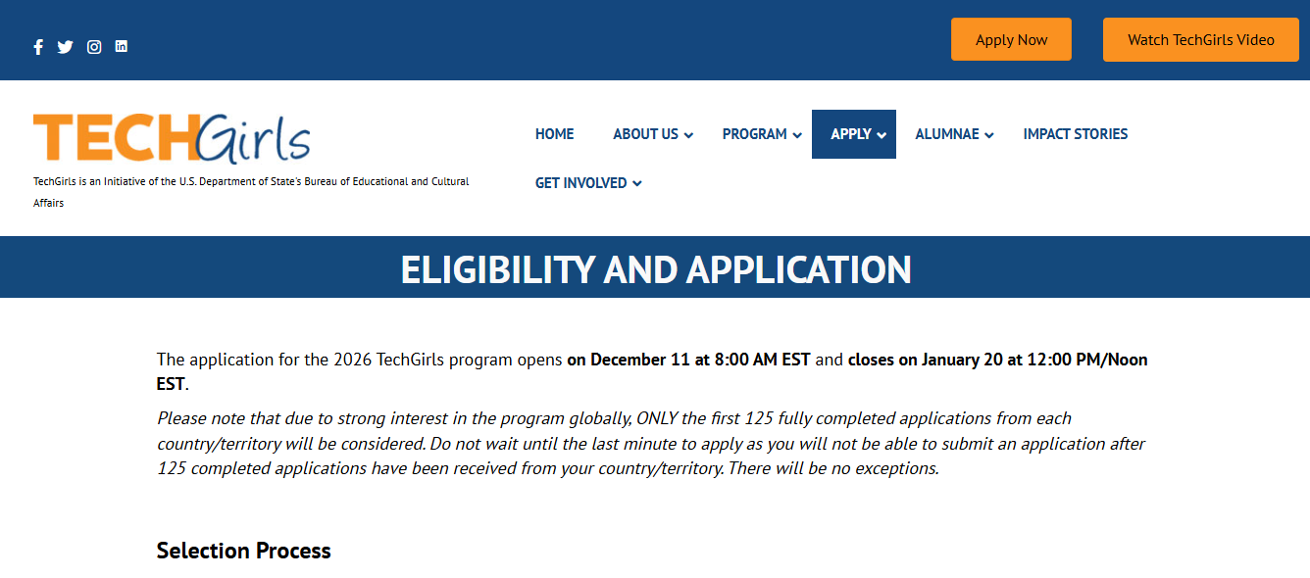Open the APPLY navigation menu
Image resolution: width=1310 pixels, height=578 pixels.
[853, 134]
